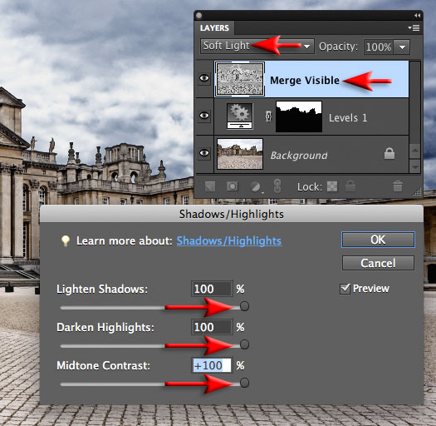The width and height of the screenshot is (436, 426).
Task: Click the Opacity 100% value field
Action: pos(379,47)
